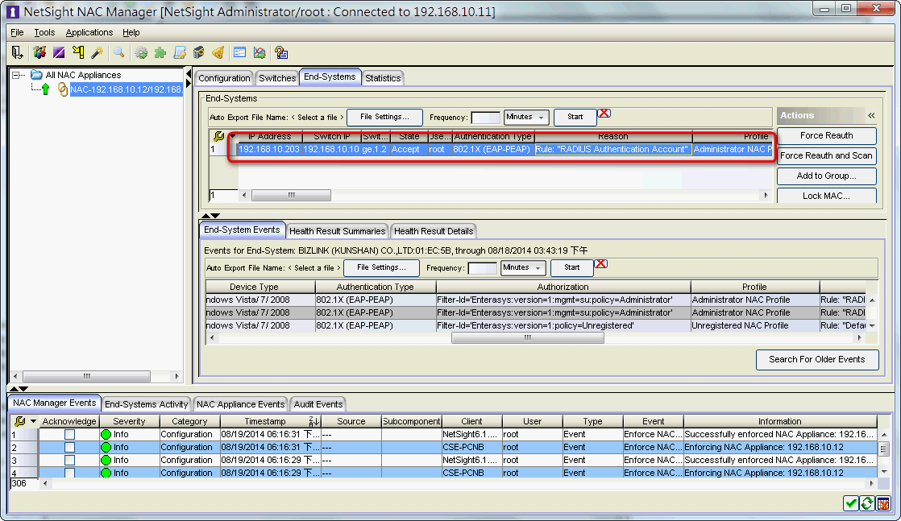
Task: Click the yellow arrow-and-exclamation toolbar icon
Action: pos(78,53)
